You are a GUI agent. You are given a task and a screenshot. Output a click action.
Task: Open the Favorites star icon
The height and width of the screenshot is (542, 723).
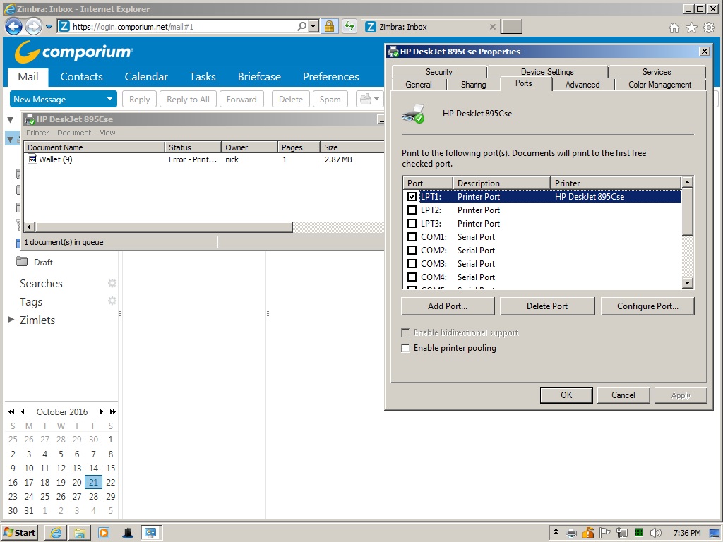pyautogui.click(x=692, y=28)
